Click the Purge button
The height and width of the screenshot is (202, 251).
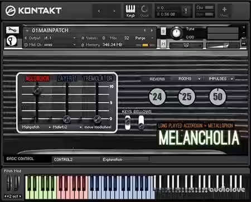140,38
